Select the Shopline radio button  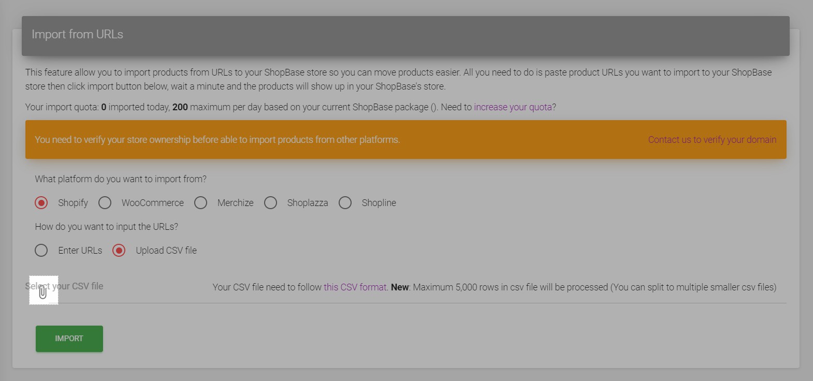[345, 203]
